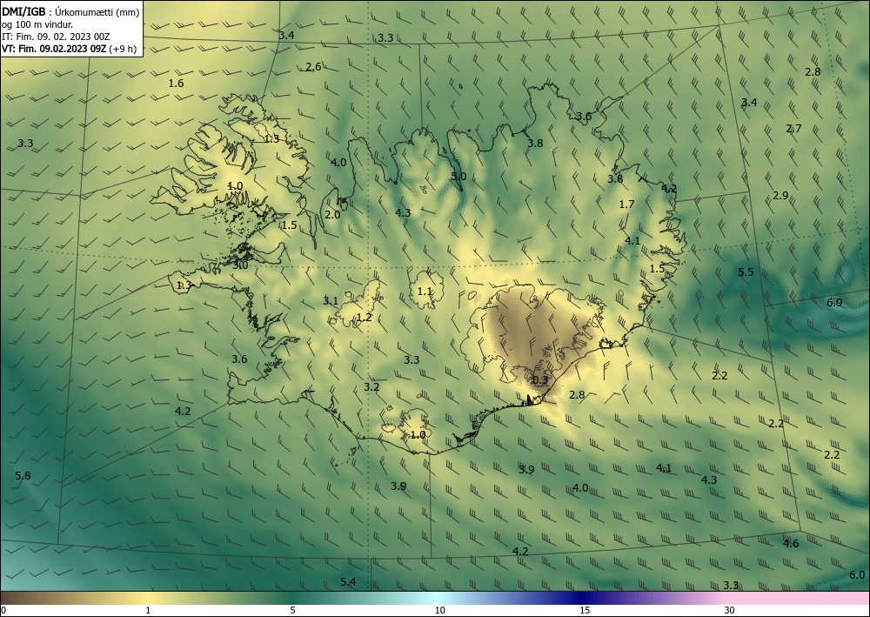Select the 1.2 value inside the glacier outline
The height and width of the screenshot is (617, 870).
point(364,318)
